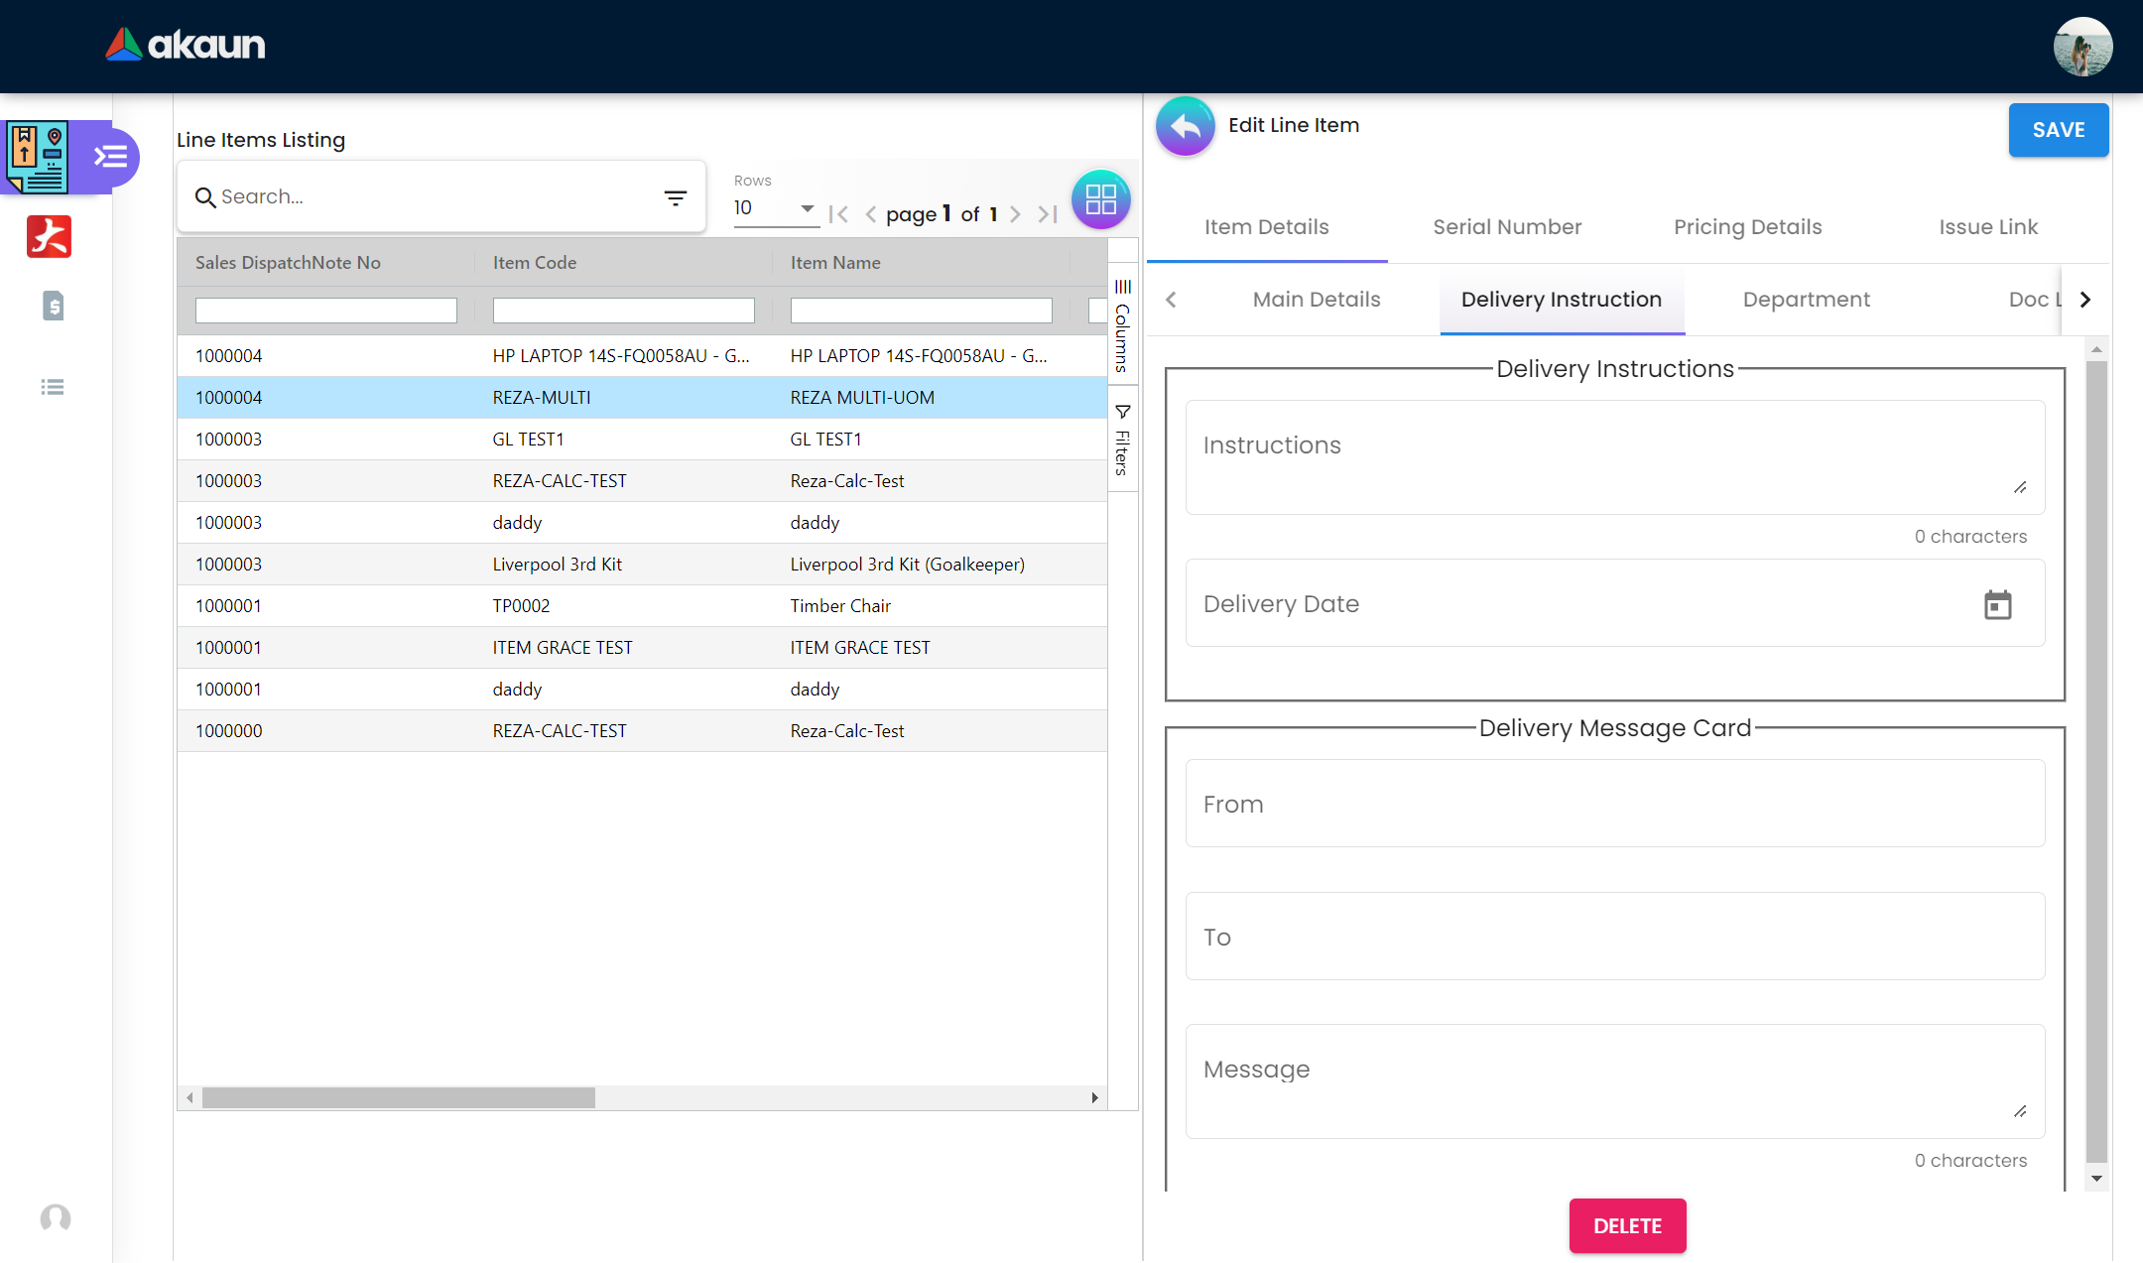Open the Filters side panel
2143x1263 pixels.
(x=1122, y=440)
